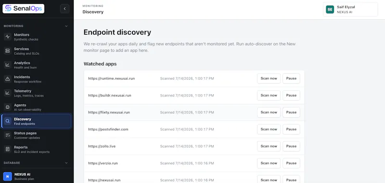The height and width of the screenshot is (183, 385).
Task: Click the Endpoint discovery heading
Action: (117, 32)
